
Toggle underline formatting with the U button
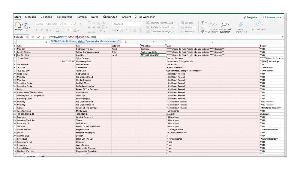[47, 30]
